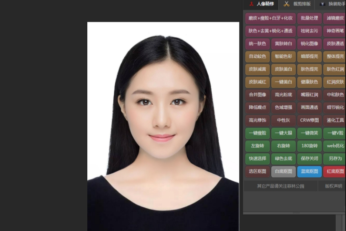Screen dimensions: 346x231
Task: Apply 自动较色 correction
Action: (257, 57)
